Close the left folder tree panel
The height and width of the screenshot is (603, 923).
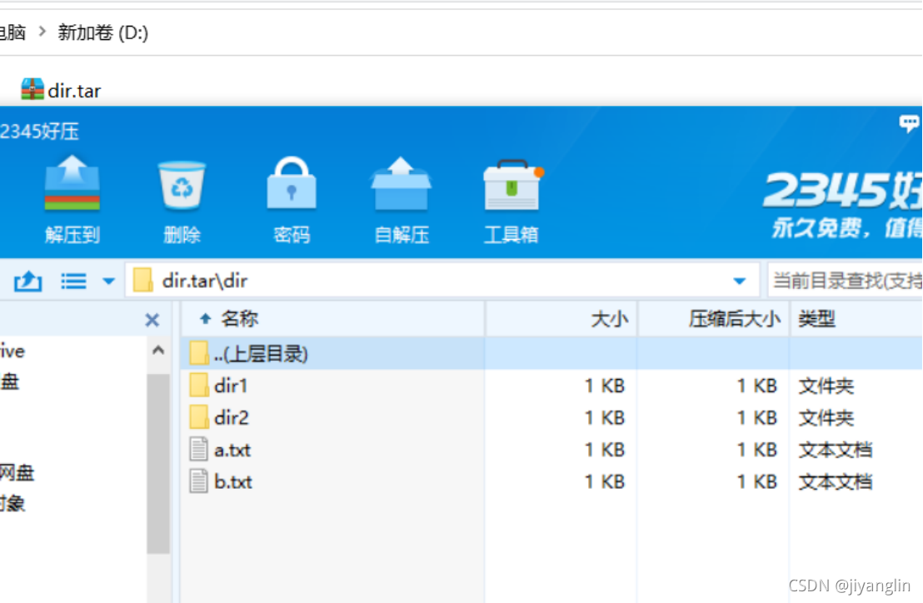pyautogui.click(x=152, y=320)
